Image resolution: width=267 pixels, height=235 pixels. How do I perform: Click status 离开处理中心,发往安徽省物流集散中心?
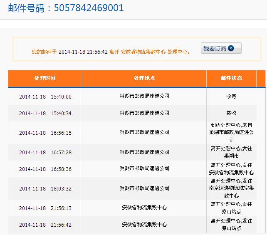point(231,169)
